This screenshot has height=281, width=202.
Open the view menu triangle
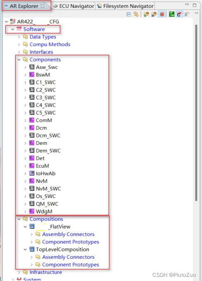tap(197, 14)
